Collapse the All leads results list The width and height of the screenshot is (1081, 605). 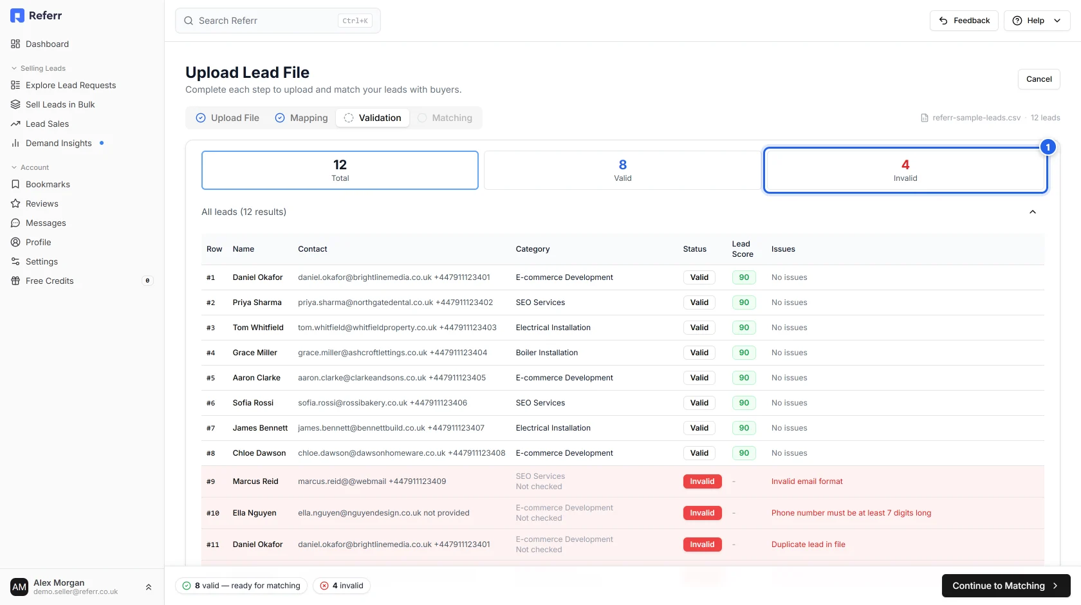tap(1033, 212)
